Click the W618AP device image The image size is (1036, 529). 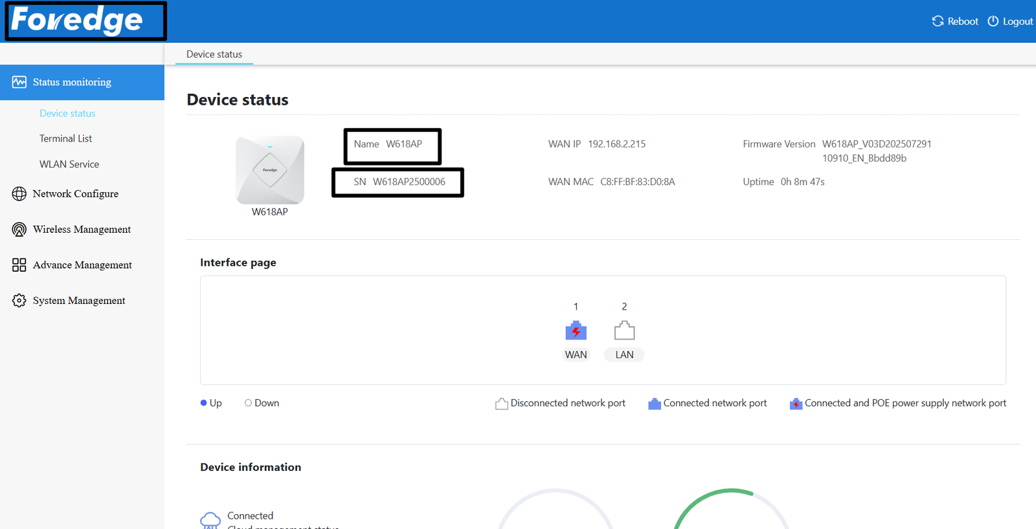pos(270,170)
